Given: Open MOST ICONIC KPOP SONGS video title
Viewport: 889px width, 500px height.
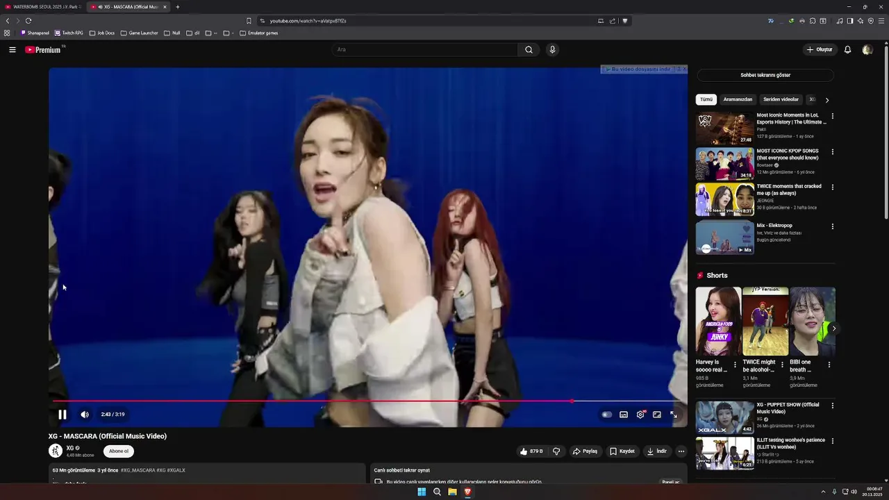Looking at the screenshot, I should (x=788, y=154).
